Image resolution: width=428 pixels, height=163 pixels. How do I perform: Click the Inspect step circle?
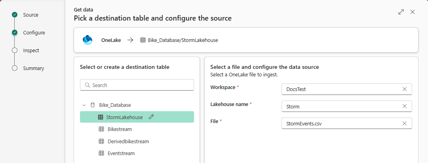[x=15, y=51]
